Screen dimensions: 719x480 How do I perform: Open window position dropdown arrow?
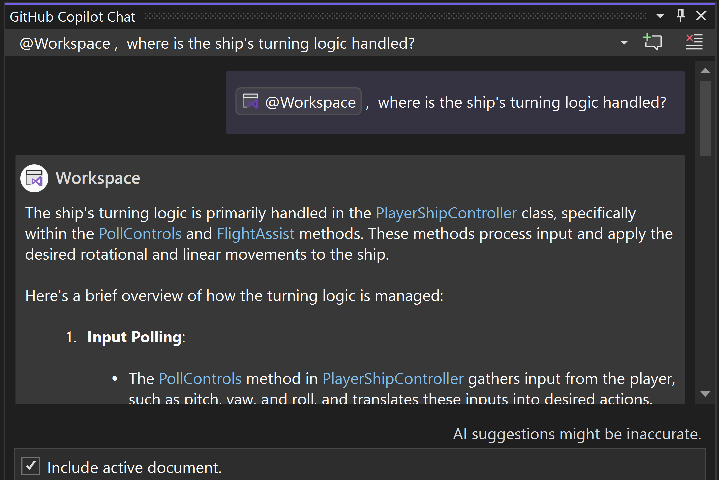tap(660, 16)
